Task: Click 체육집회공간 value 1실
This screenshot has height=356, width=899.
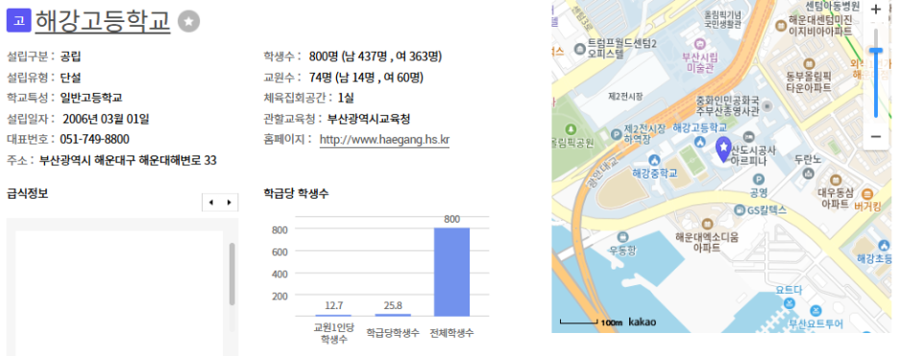Action: pos(346,98)
